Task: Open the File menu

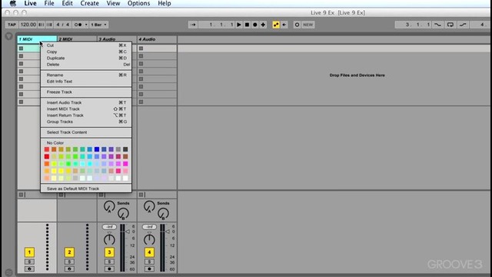Action: (x=49, y=3)
